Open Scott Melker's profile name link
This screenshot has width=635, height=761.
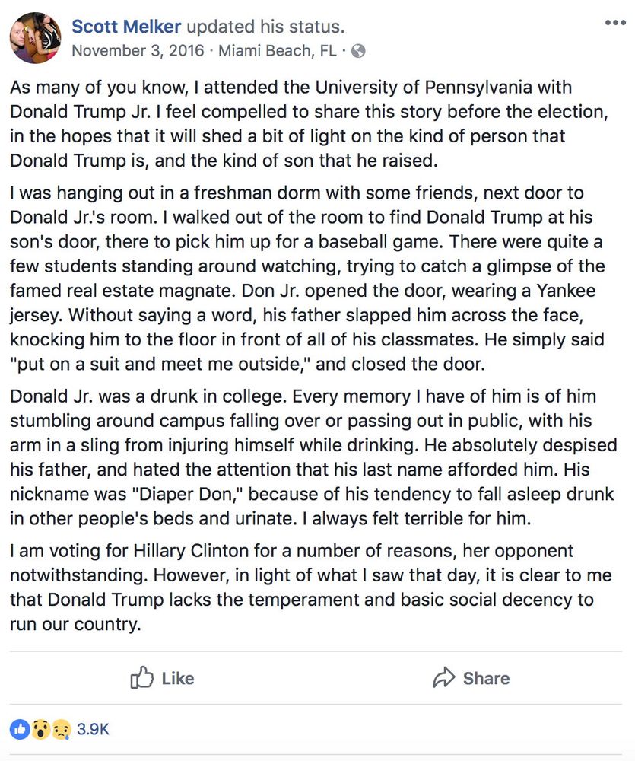[x=126, y=26]
